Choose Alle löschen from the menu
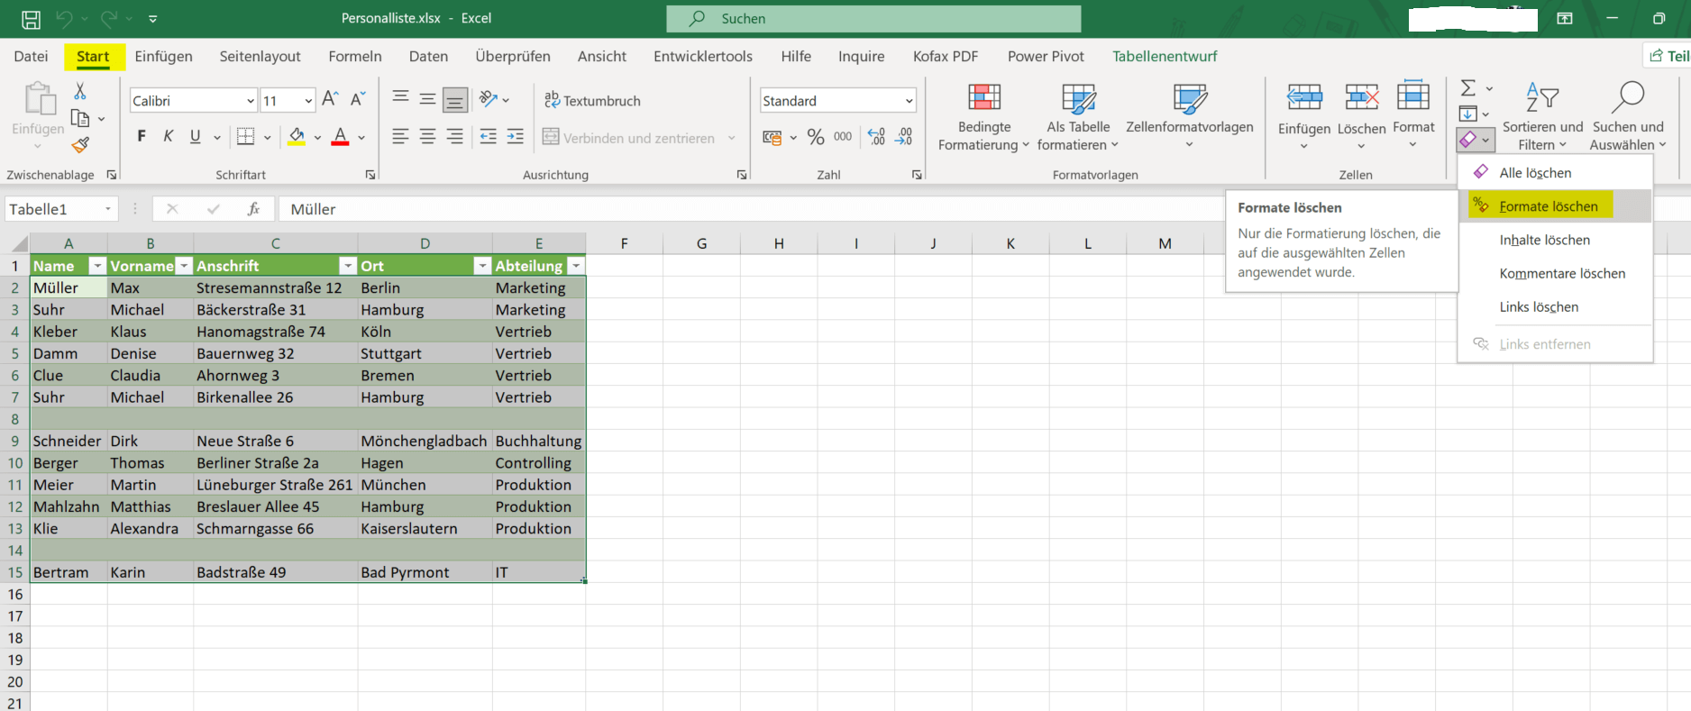 [x=1555, y=172]
